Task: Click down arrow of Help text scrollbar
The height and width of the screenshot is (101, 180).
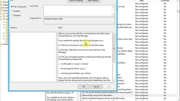Action: click(x=114, y=81)
